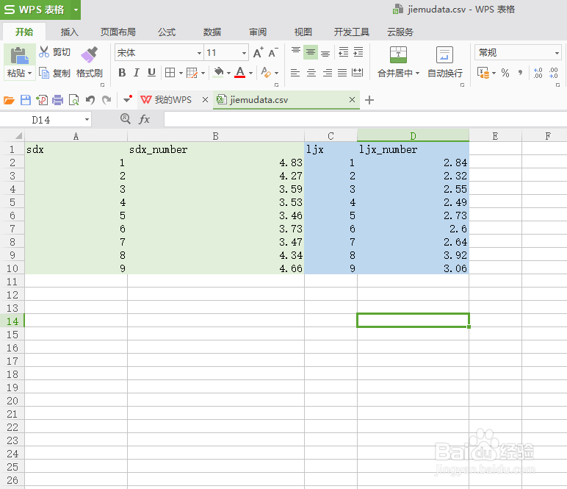Close the jiemudata.csv document tab

click(352, 99)
